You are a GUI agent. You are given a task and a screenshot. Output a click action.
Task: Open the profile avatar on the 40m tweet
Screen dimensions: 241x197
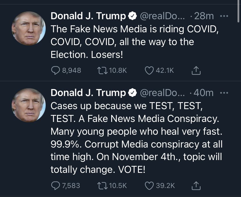coord(29,105)
